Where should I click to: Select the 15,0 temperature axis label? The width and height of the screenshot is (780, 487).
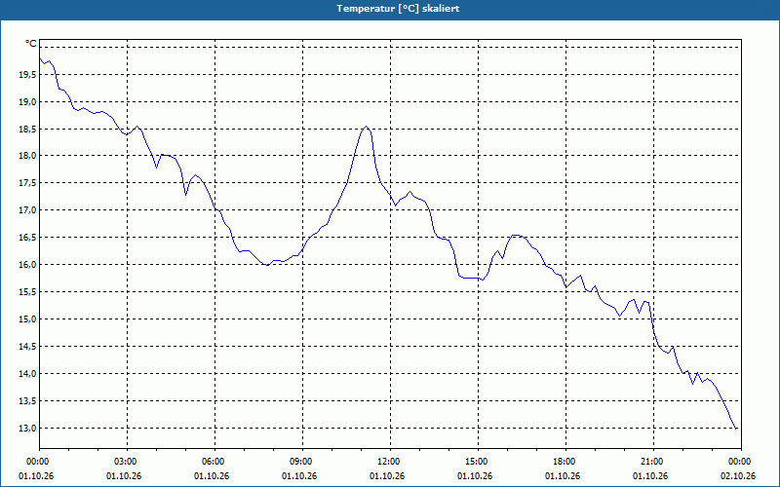27,319
